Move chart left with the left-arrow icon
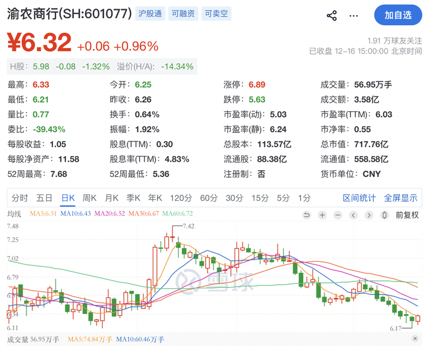The width and height of the screenshot is (431, 346). [x=353, y=215]
